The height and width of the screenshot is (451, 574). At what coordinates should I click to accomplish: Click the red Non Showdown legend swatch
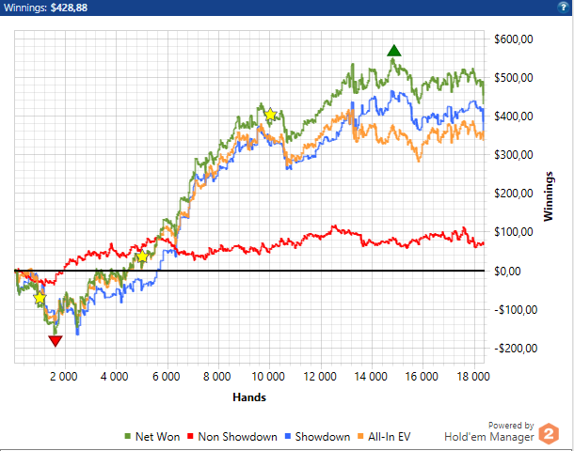click(190, 436)
